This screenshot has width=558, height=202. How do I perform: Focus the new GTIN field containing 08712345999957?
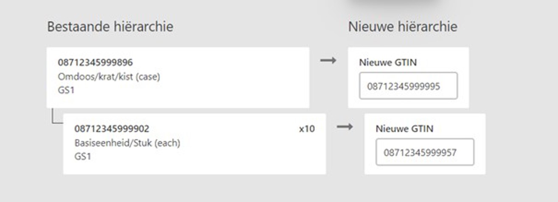point(424,152)
